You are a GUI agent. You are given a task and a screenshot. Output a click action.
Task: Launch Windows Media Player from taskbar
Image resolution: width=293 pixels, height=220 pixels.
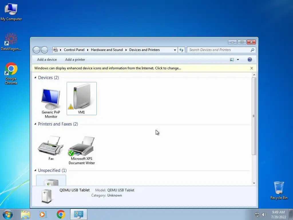(x=43, y=214)
